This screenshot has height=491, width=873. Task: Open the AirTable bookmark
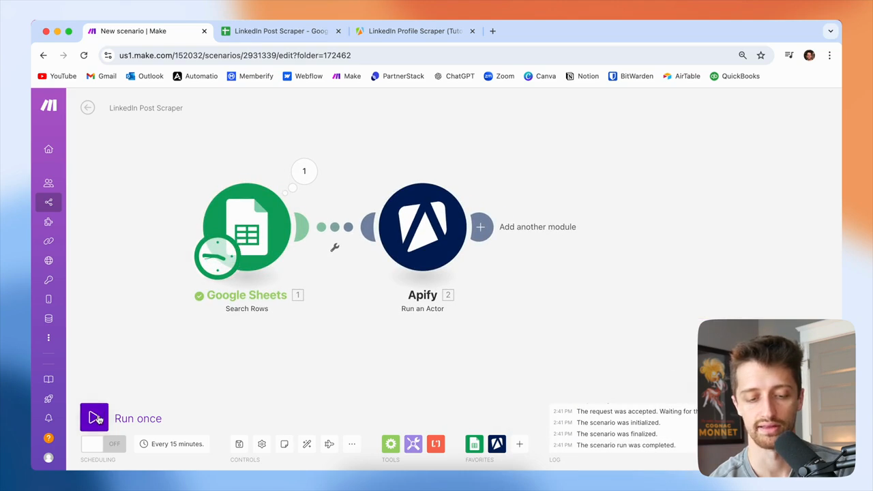coord(681,76)
